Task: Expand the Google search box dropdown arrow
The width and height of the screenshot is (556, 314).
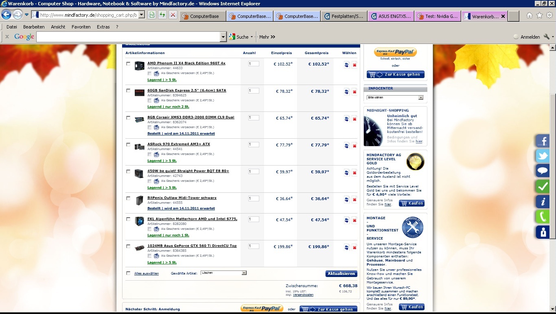Action: click(223, 37)
